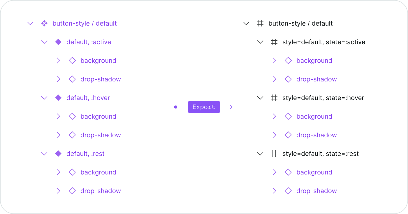Select background layer label under style=default, state=:rest
408x214 pixels.
pos(314,172)
